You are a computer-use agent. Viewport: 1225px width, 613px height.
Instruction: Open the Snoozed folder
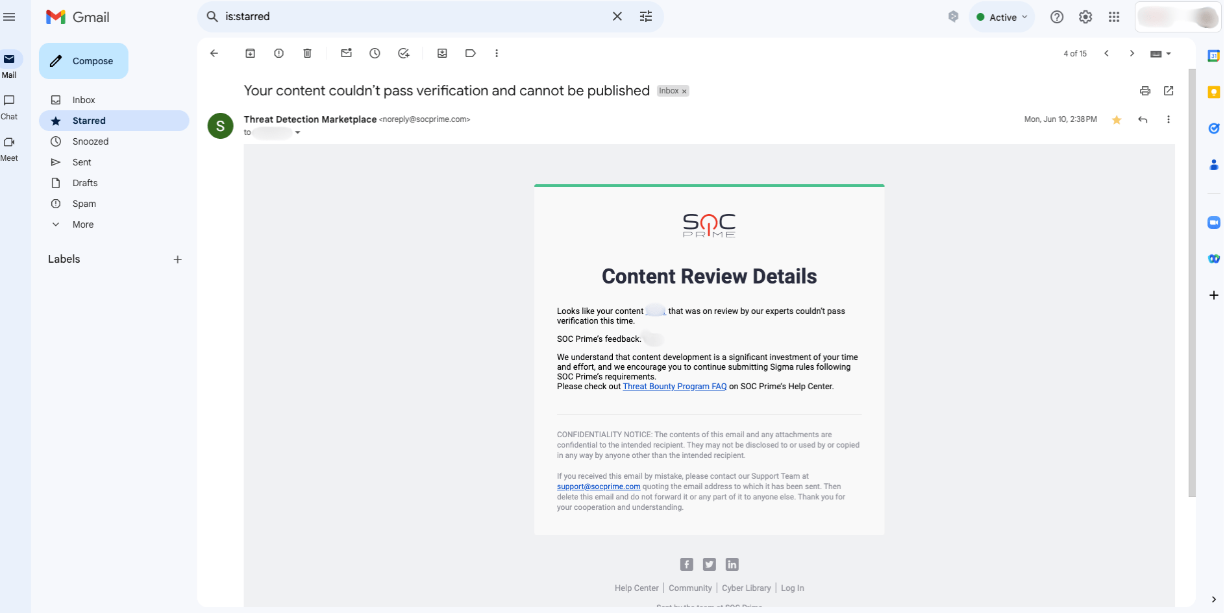tap(90, 141)
